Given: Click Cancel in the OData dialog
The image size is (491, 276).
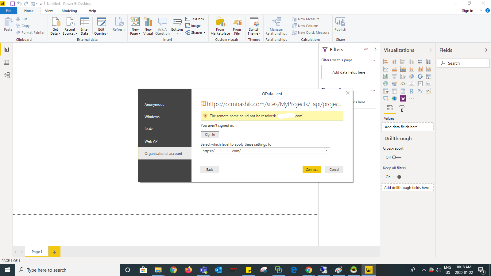Looking at the screenshot, I should pos(334,170).
